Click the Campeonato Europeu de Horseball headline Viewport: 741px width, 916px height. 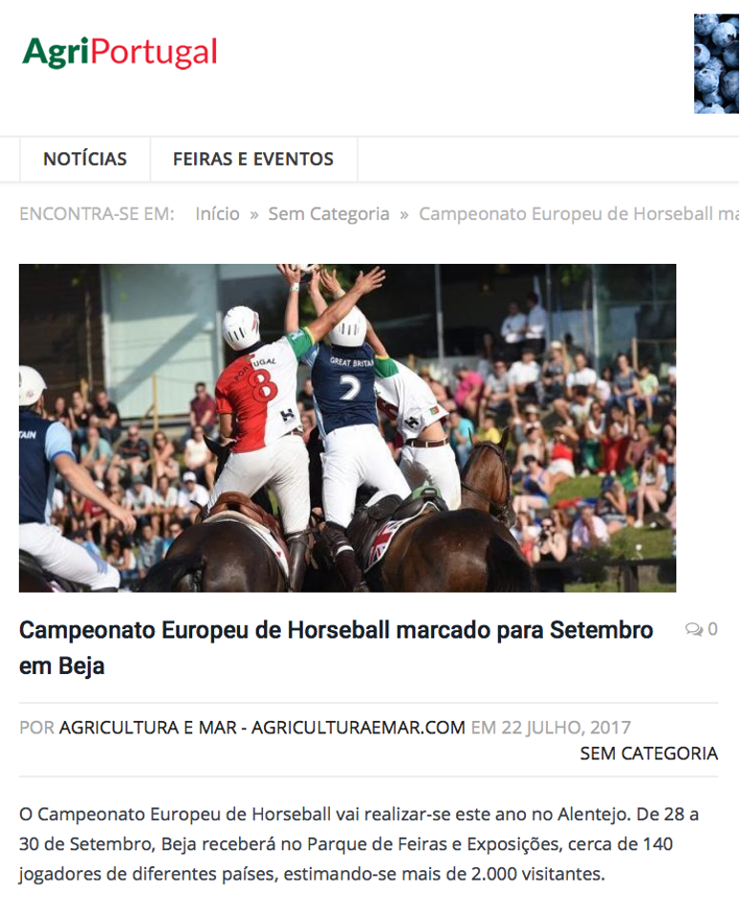336,647
